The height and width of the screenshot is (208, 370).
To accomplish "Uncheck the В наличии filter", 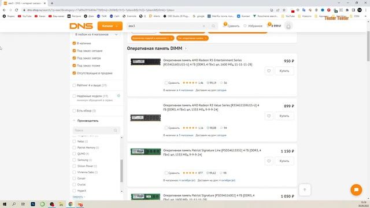I will (x=74, y=43).
